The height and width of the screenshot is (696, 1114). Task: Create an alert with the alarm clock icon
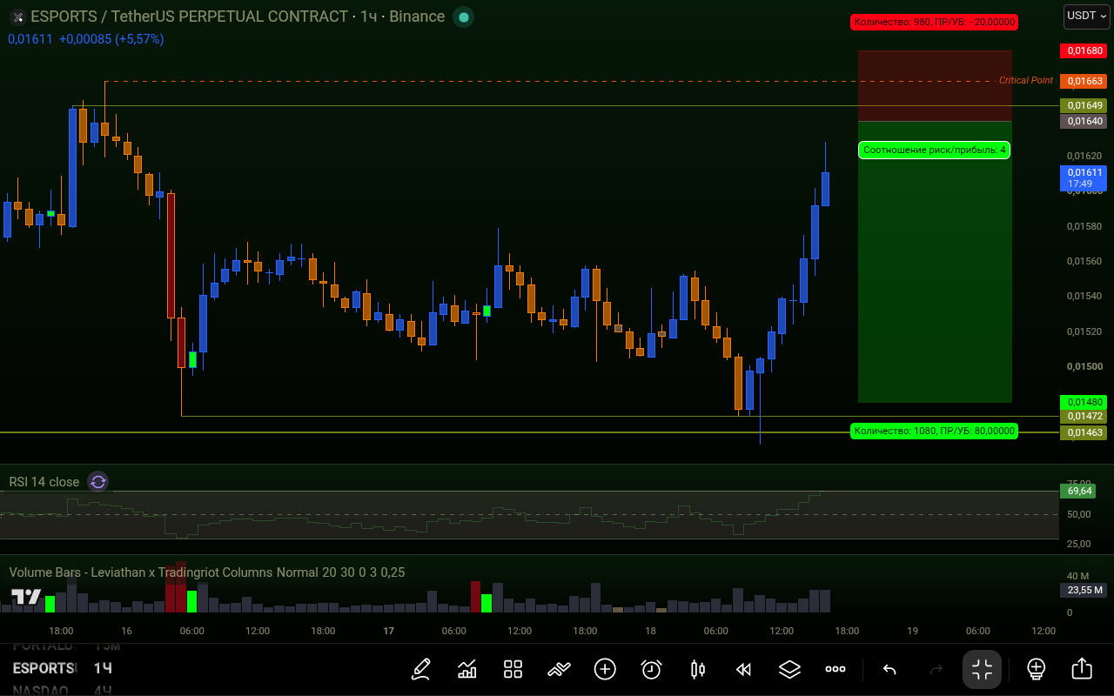(651, 669)
